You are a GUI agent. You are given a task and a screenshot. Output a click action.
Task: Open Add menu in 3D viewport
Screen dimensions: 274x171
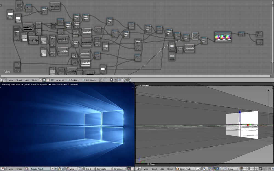point(162,169)
